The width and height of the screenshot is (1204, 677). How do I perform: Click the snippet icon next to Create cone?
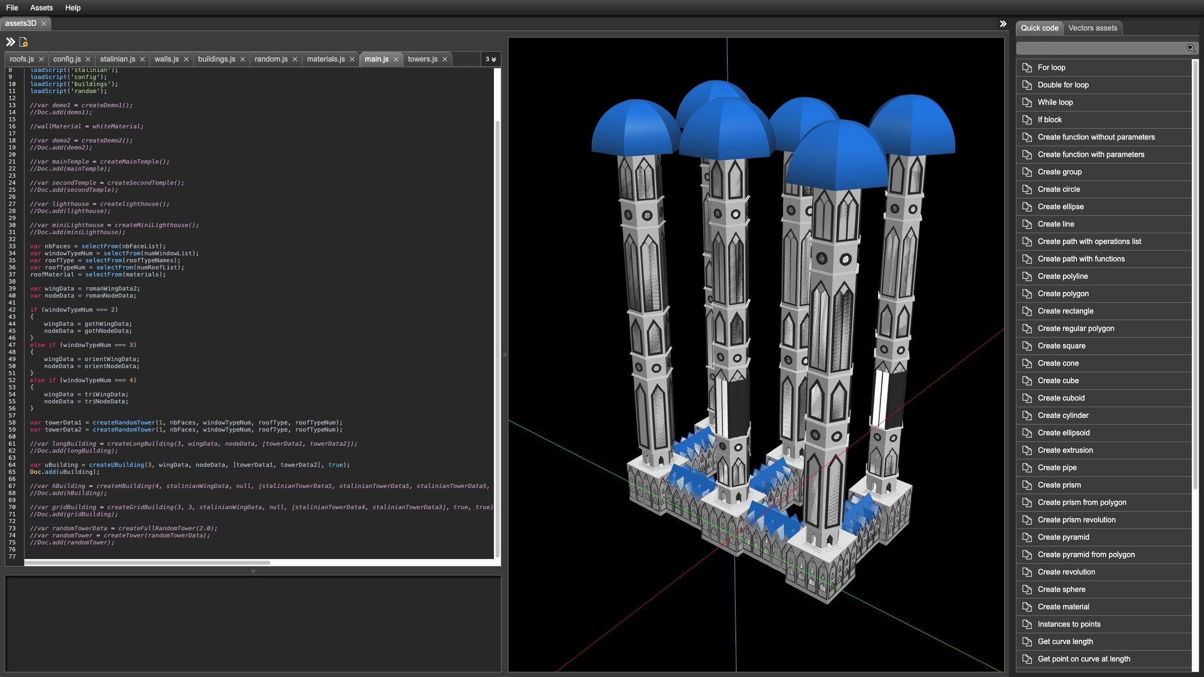pos(1027,363)
